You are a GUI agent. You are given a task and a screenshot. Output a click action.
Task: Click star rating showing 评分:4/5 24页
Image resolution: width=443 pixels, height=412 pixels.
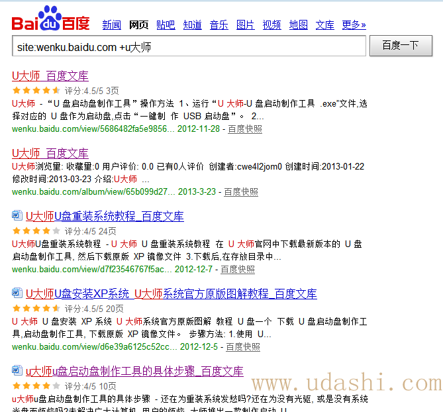(36, 231)
